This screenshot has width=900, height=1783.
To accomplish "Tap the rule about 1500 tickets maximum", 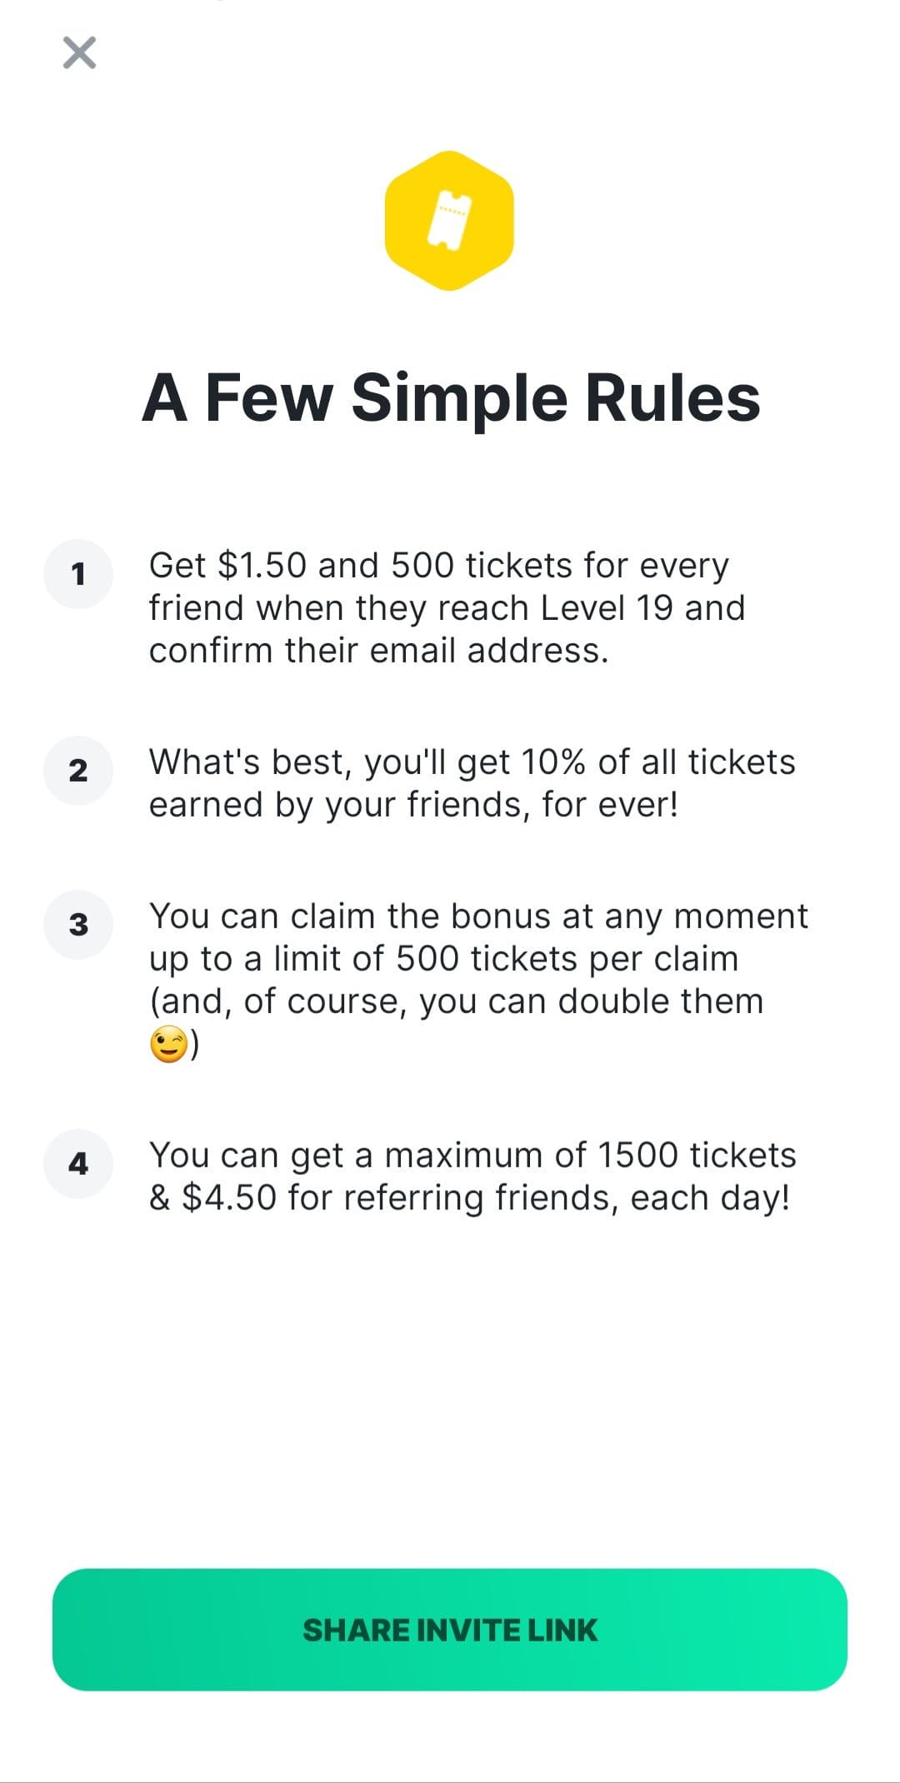I will click(472, 1176).
